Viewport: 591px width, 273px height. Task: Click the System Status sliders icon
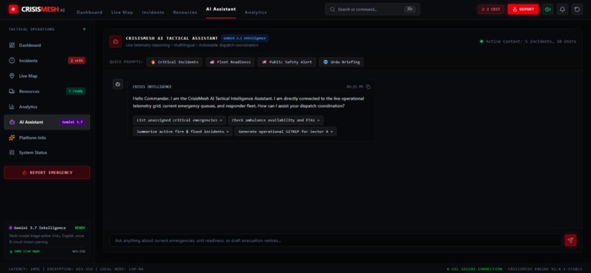(12, 153)
